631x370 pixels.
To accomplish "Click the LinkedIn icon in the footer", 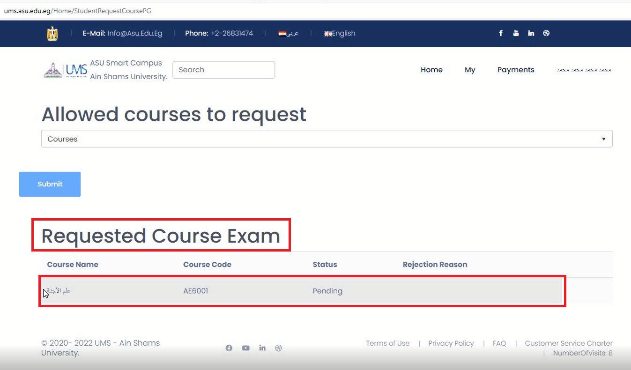I will click(262, 348).
